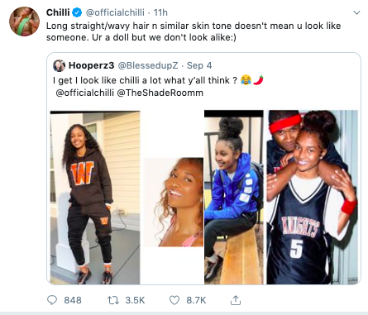The width and height of the screenshot is (368, 315).
Task: Click the 11h timestamp
Action: (160, 12)
